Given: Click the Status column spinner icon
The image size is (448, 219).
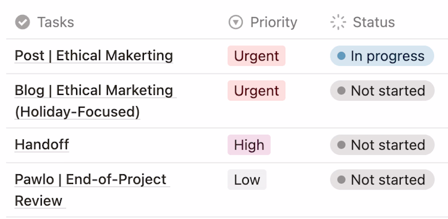Looking at the screenshot, I should tap(338, 22).
